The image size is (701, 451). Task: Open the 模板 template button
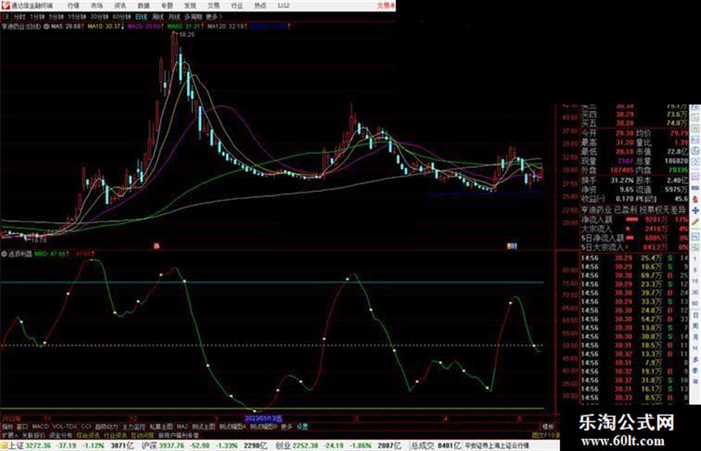(x=547, y=427)
